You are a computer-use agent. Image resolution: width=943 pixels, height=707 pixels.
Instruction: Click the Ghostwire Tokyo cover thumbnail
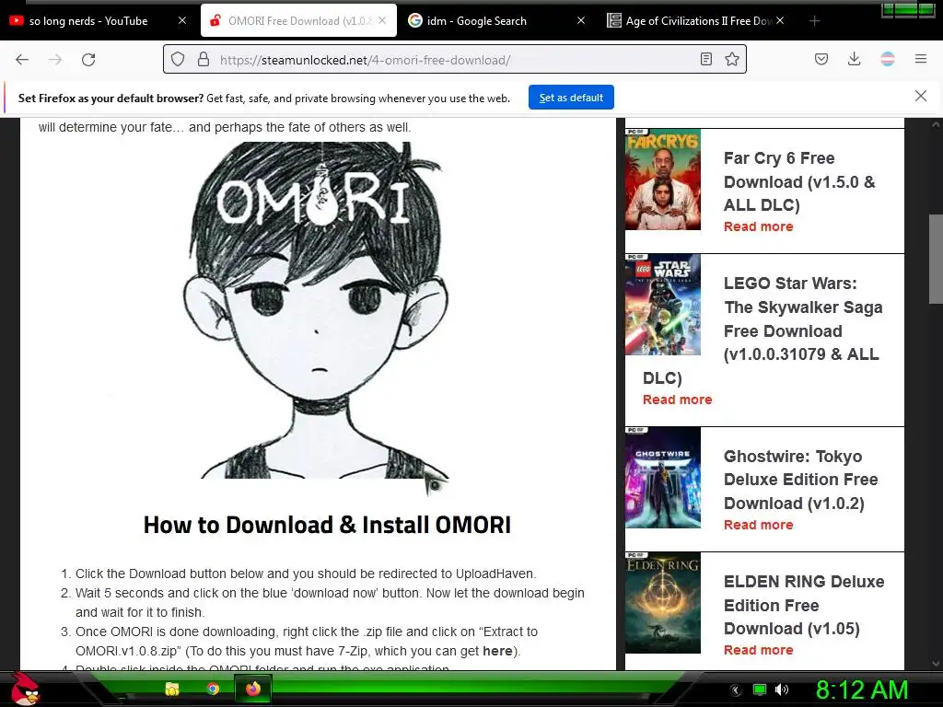click(x=663, y=478)
